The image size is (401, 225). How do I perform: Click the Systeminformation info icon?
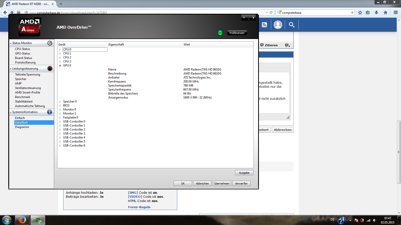tap(50, 112)
